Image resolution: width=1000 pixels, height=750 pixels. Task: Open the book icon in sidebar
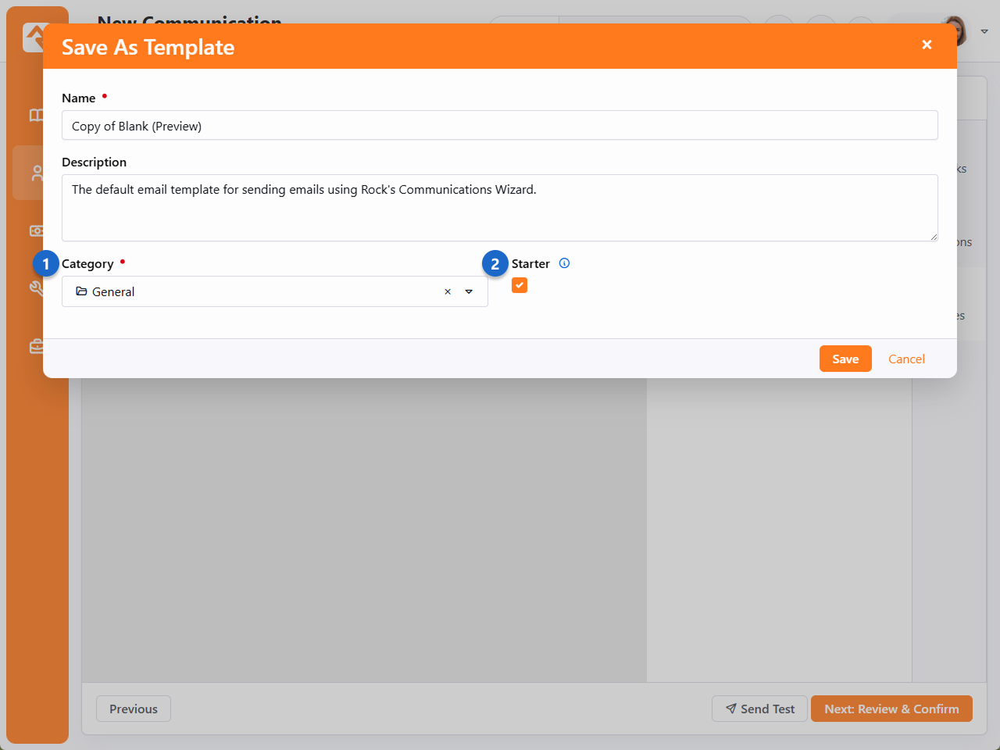click(36, 116)
